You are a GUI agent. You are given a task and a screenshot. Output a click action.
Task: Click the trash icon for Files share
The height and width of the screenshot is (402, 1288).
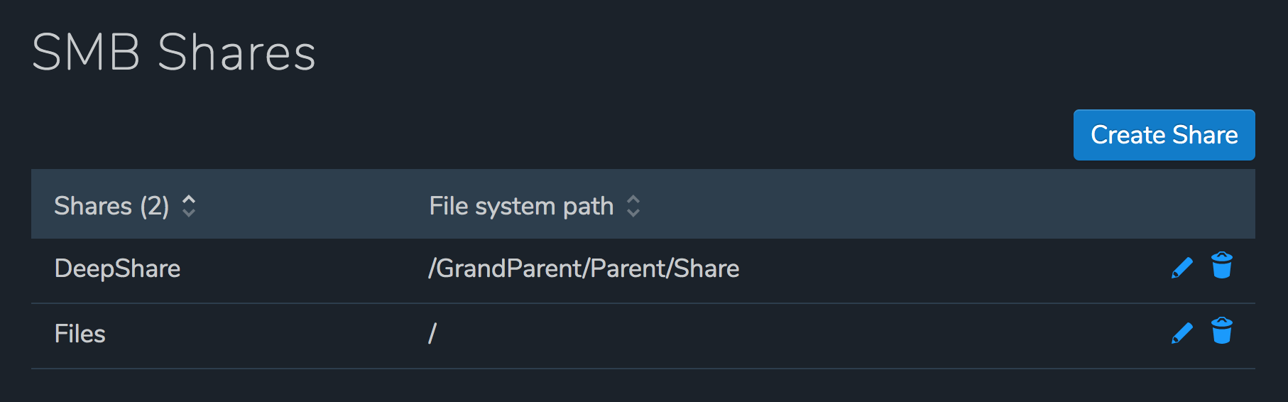(x=1221, y=331)
